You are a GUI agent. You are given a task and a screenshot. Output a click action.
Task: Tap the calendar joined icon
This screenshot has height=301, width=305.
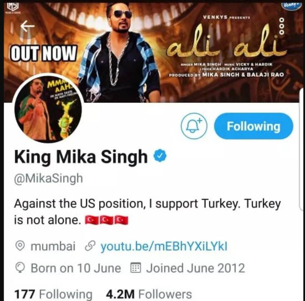click(135, 267)
